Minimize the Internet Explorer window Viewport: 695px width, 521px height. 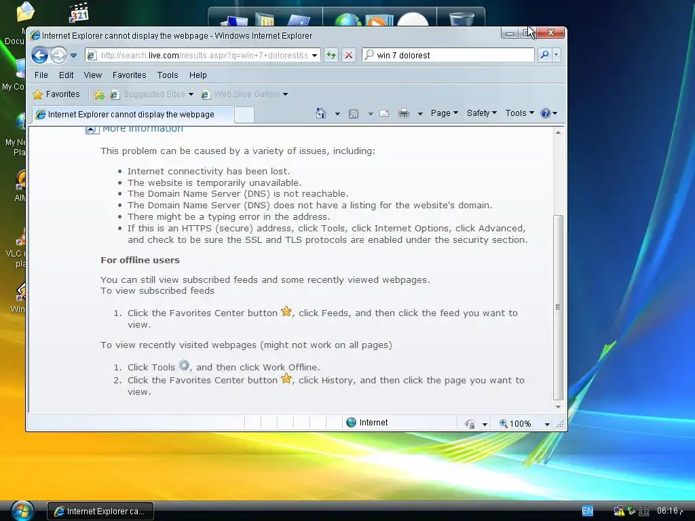[x=510, y=33]
